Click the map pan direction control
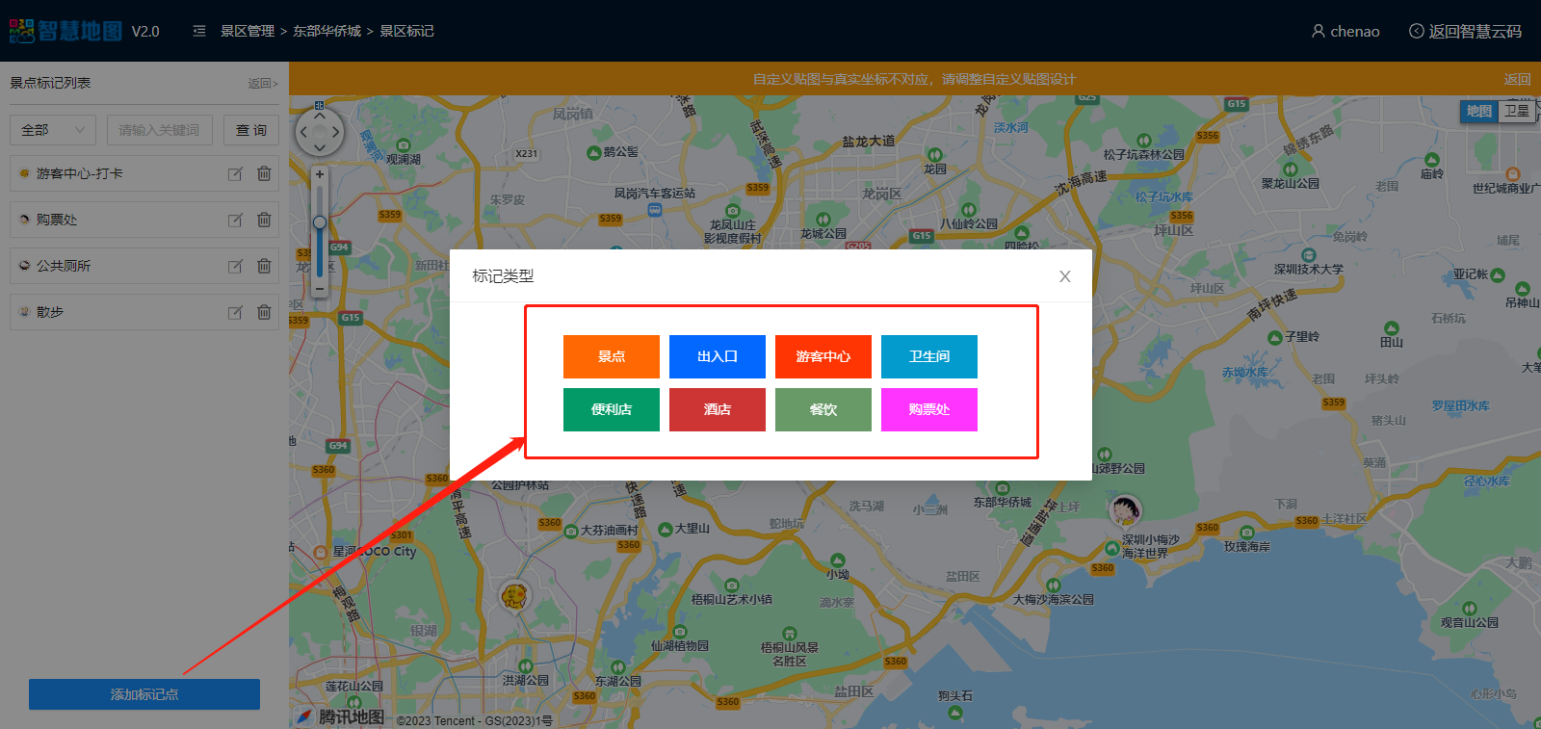Screen dimensions: 1541x729 [320, 132]
